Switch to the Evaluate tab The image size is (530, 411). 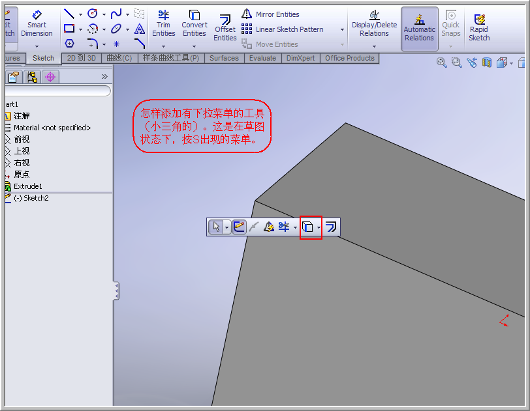tap(262, 58)
